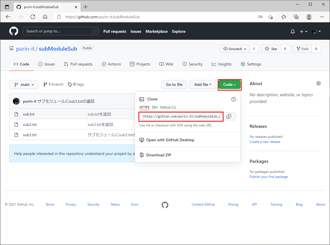Click the HTTPS clone URL field
This screenshot has width=330, height=245.
point(181,116)
